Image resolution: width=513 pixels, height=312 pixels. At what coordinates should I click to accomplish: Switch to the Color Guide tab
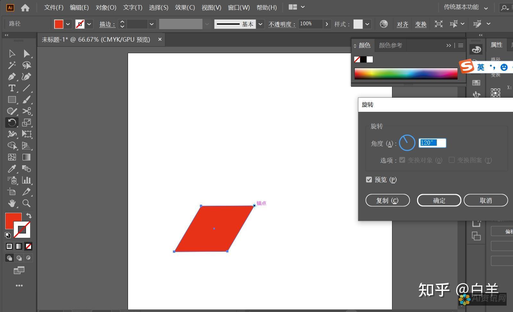pyautogui.click(x=390, y=45)
